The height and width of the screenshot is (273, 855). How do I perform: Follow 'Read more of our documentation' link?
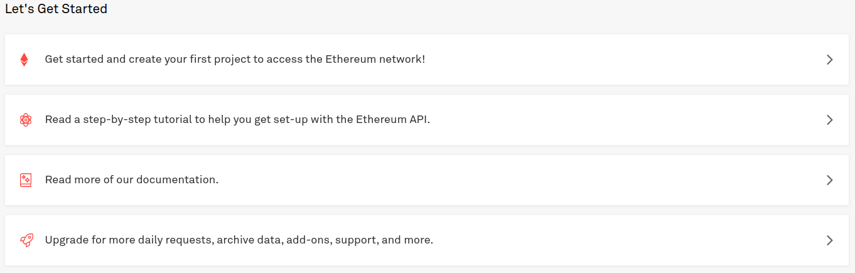[132, 179]
